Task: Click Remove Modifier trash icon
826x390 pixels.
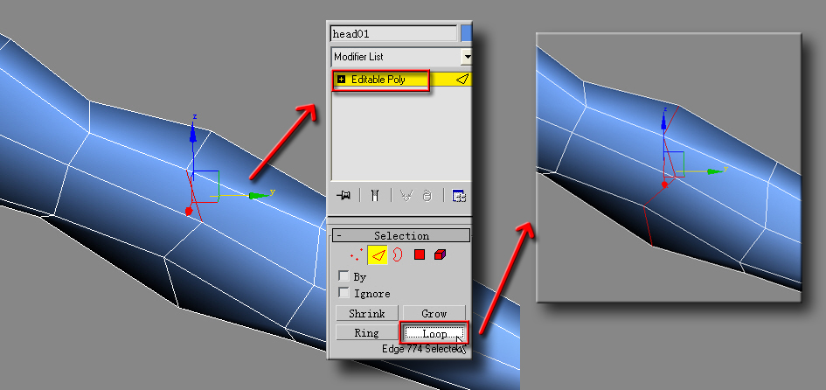Action: (x=427, y=196)
